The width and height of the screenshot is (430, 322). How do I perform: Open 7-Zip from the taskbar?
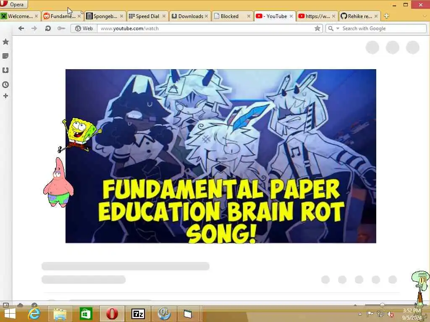[138, 314]
